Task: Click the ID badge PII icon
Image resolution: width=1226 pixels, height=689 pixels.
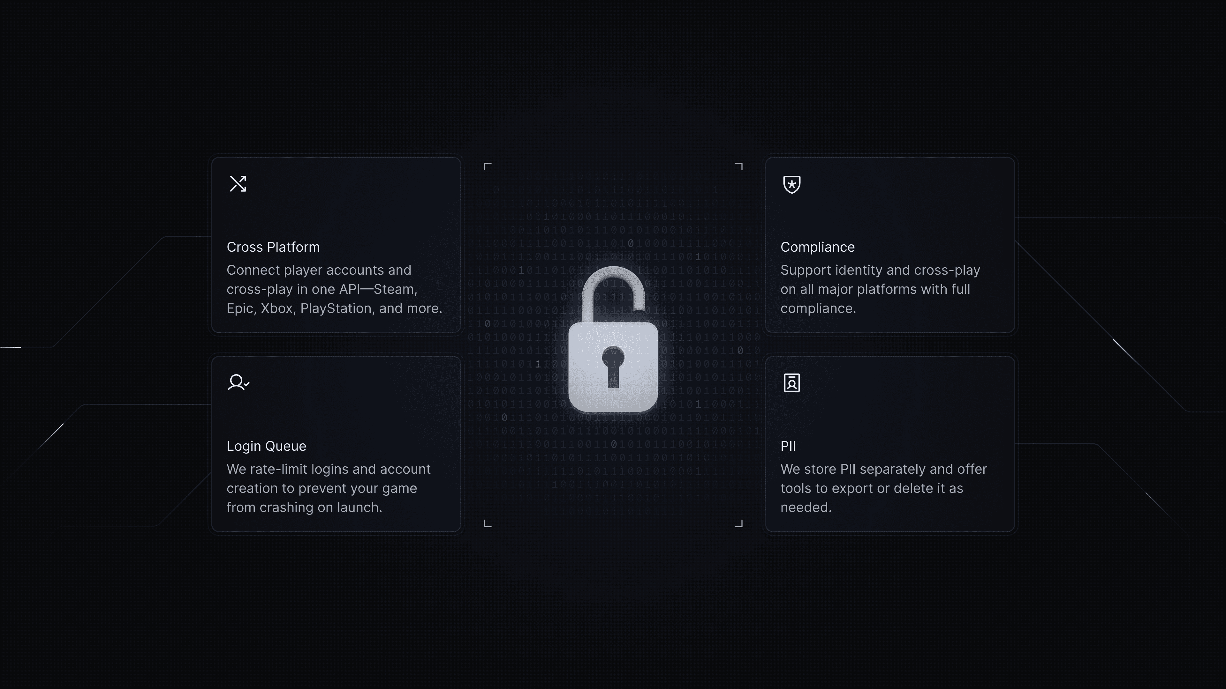Action: pos(792,383)
